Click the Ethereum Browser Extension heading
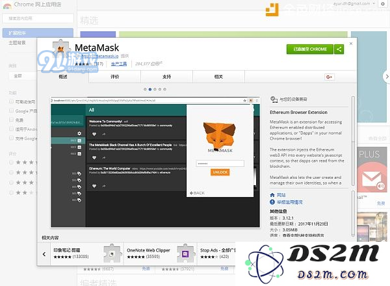 coord(299,112)
